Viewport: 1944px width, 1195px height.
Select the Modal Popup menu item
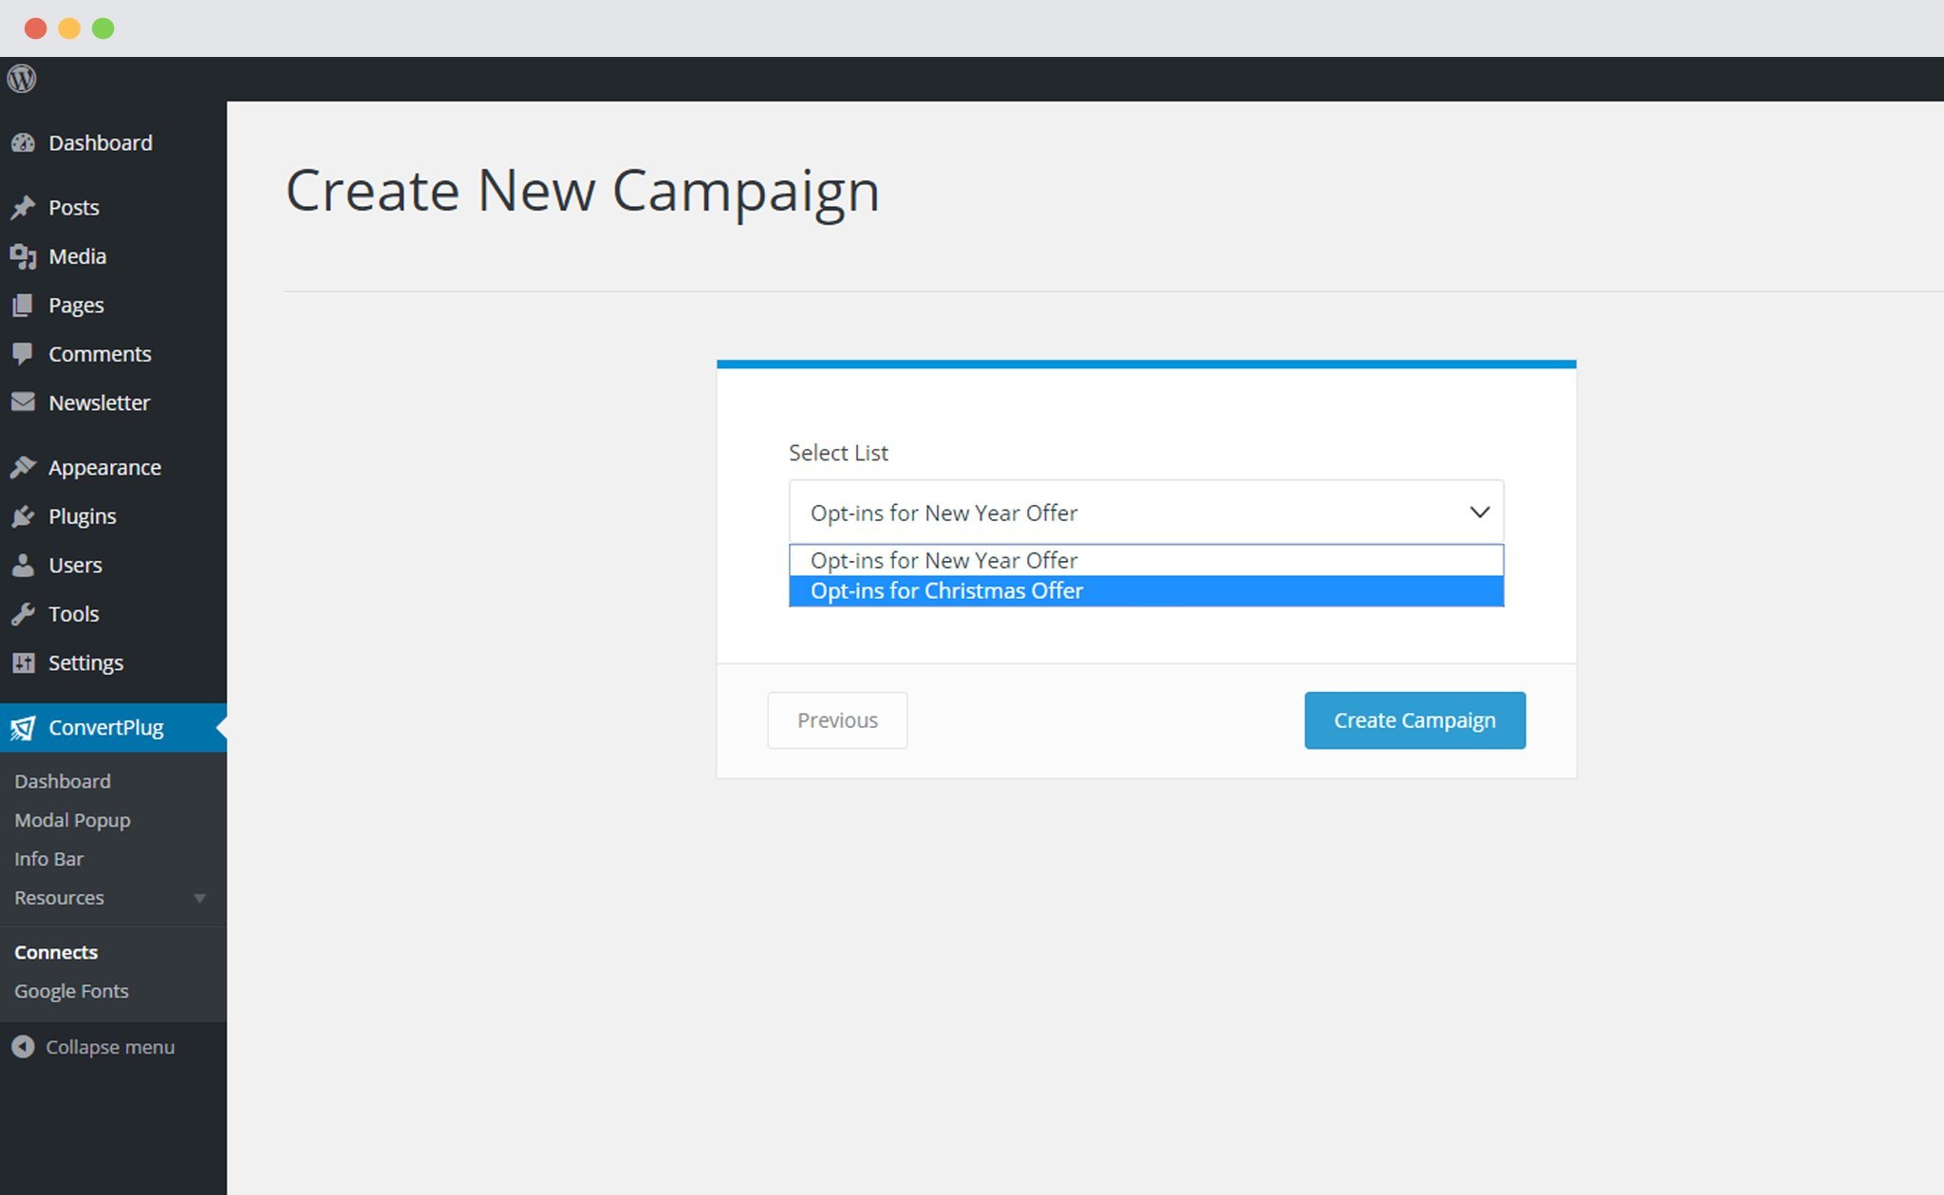(71, 819)
